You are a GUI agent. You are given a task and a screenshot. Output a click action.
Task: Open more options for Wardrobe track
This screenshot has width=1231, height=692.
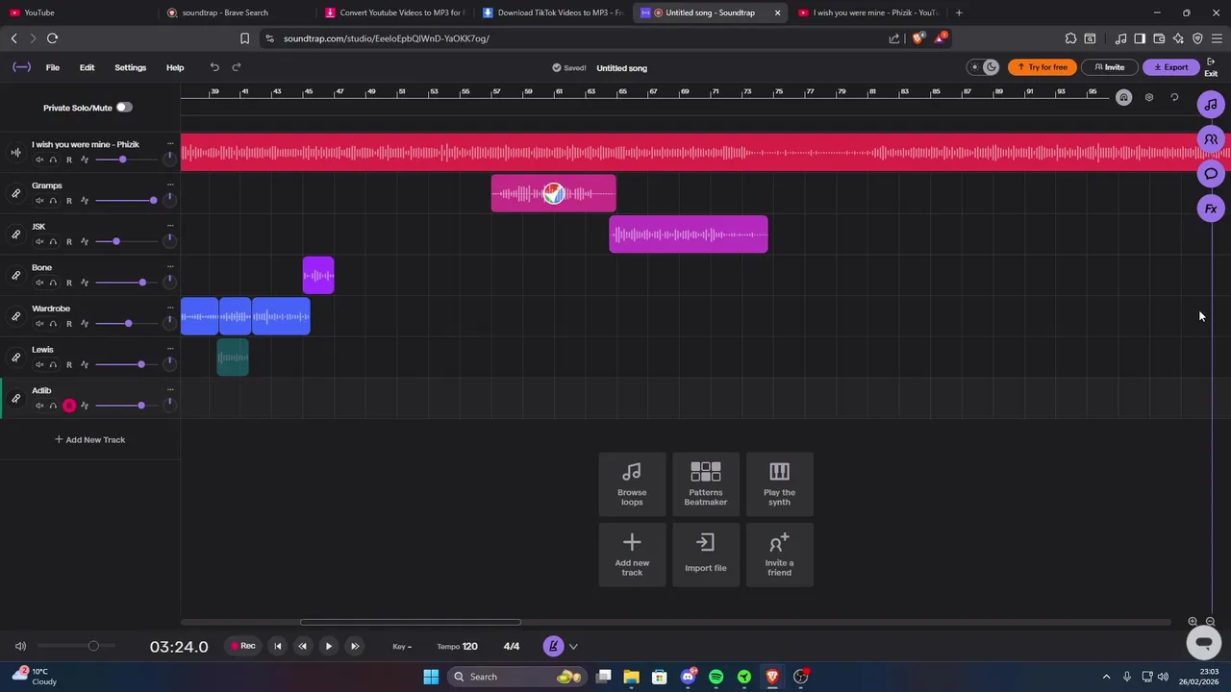170,308
